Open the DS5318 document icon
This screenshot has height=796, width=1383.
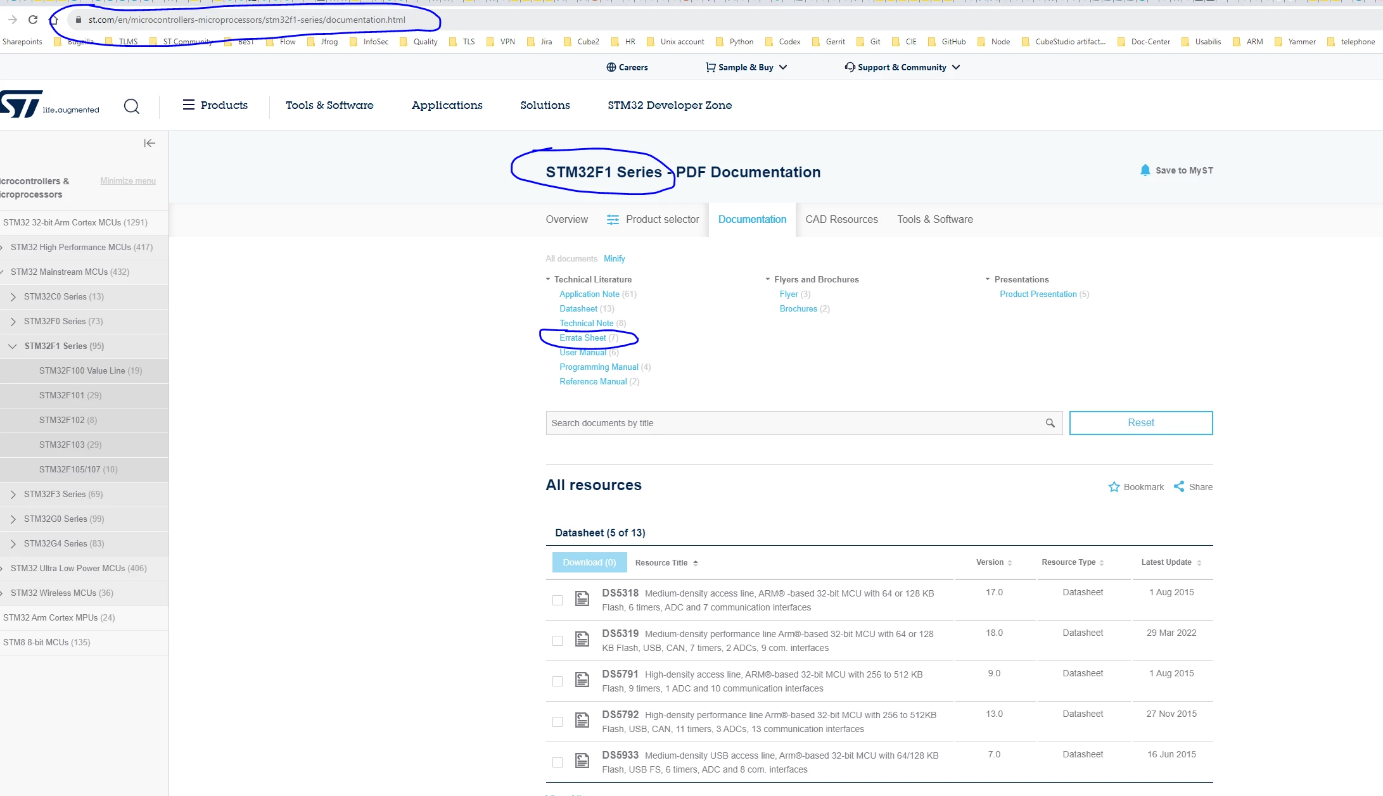(582, 598)
